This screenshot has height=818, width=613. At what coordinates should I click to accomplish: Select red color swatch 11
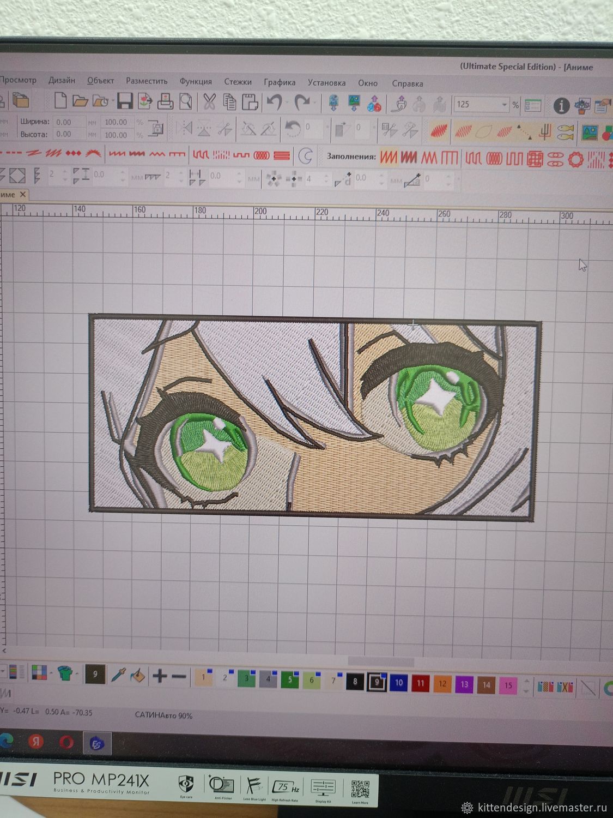[x=420, y=683]
